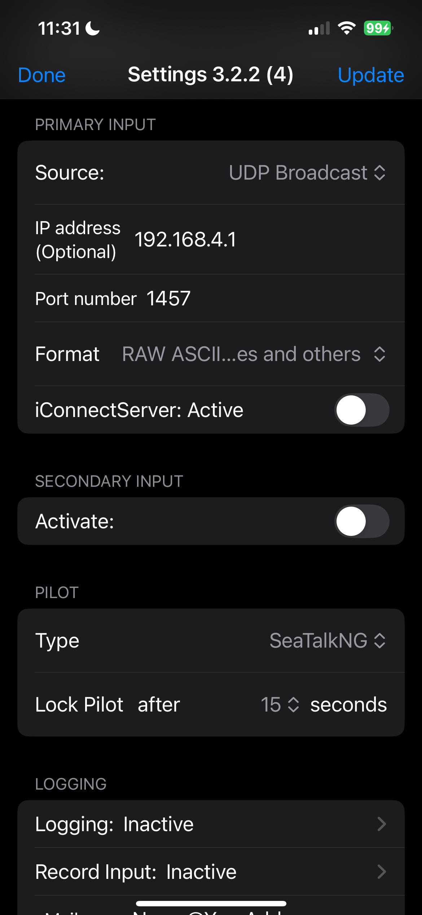Open the Format dropdown showing RAW ASCII
Viewport: 422px width, 915px height.
tap(254, 354)
